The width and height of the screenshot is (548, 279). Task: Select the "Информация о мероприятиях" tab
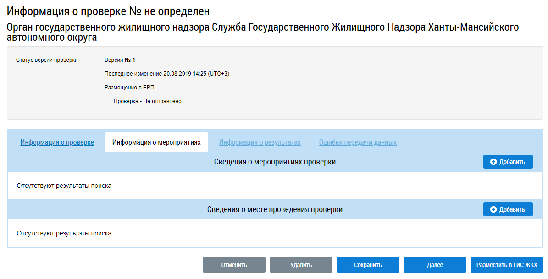[x=156, y=142]
